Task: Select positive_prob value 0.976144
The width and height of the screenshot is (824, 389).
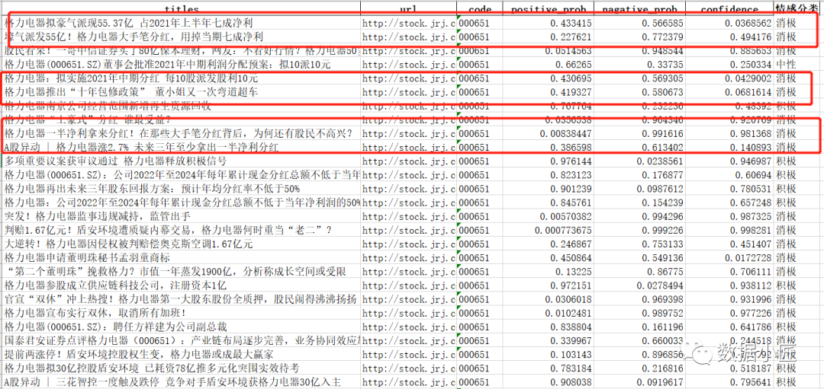Action: coord(571,161)
